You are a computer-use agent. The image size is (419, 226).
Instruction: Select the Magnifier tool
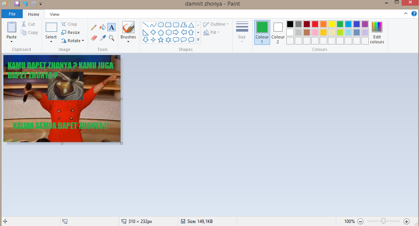click(111, 38)
